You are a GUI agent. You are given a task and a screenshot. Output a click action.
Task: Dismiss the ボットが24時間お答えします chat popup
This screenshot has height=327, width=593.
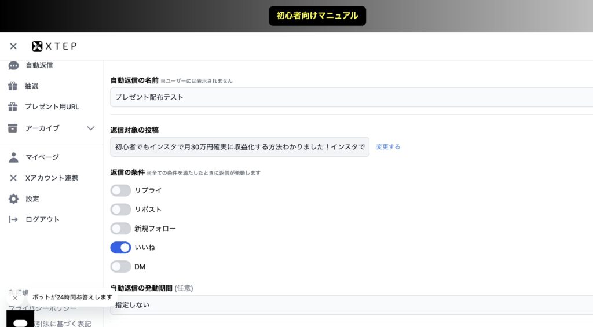tap(15, 298)
